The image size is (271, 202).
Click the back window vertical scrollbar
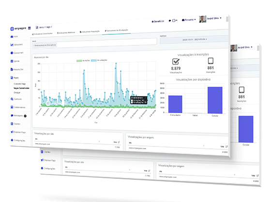point(258,48)
